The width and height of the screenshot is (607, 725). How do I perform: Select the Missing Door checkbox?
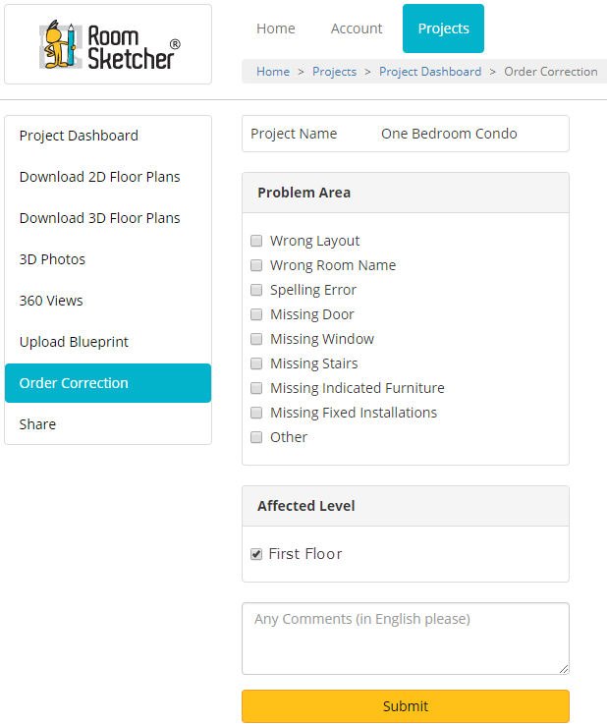pos(256,314)
